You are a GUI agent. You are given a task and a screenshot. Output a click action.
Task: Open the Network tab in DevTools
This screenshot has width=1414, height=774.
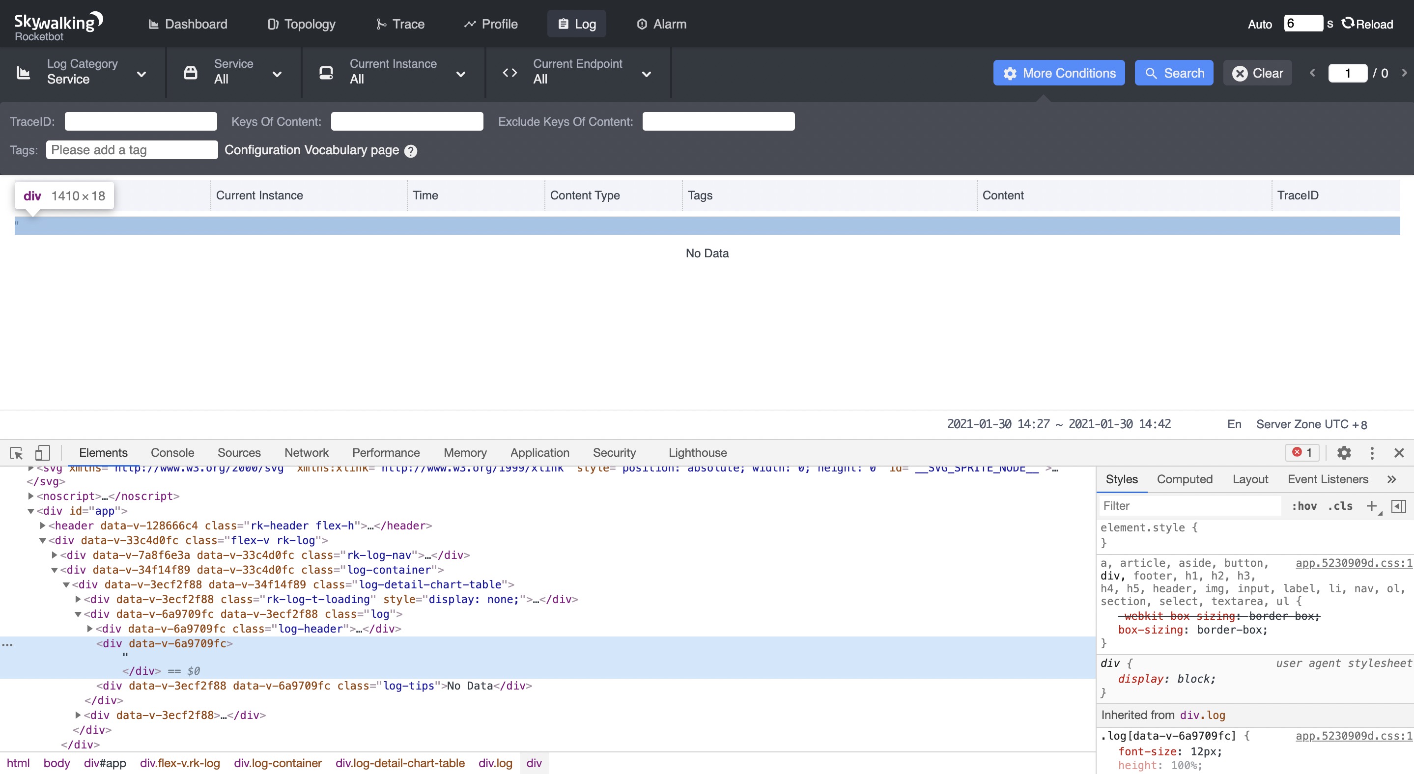306,452
